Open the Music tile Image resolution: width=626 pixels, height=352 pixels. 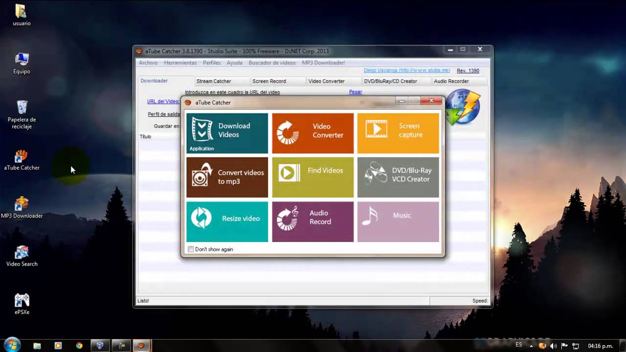coord(398,221)
